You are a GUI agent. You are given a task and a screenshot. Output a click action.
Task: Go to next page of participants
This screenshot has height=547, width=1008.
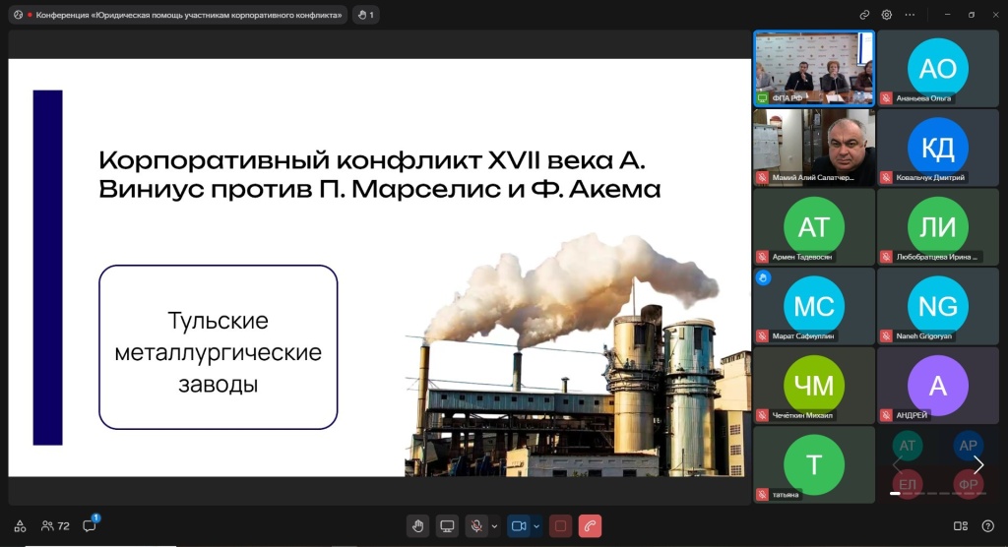pyautogui.click(x=978, y=464)
